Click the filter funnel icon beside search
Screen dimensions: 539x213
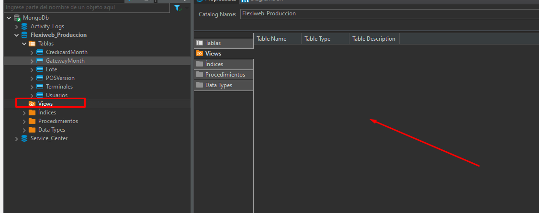(178, 8)
